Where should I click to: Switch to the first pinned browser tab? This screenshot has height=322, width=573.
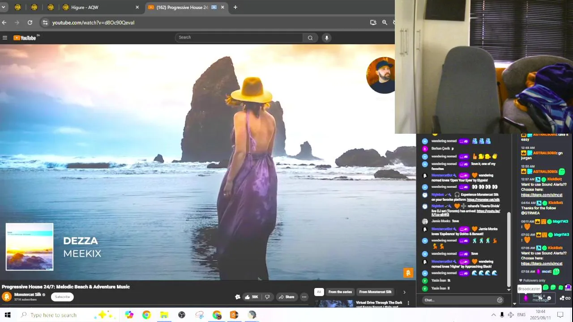18,7
